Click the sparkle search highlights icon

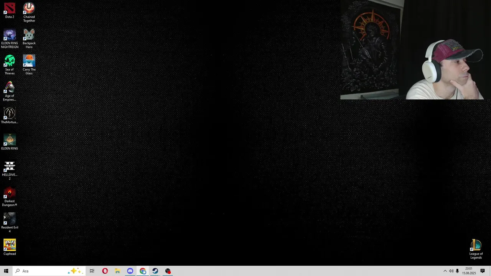[74, 271]
